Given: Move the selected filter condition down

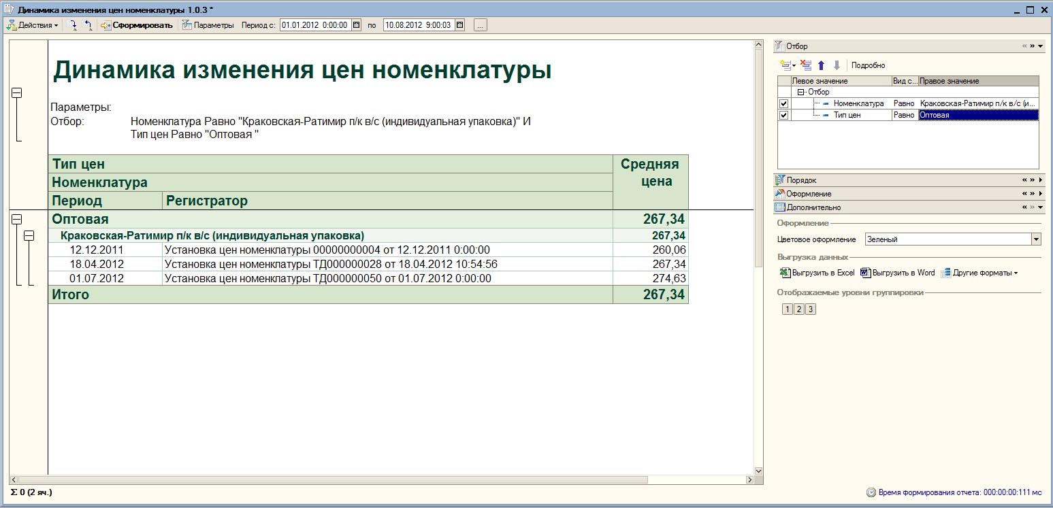Looking at the screenshot, I should click(837, 65).
